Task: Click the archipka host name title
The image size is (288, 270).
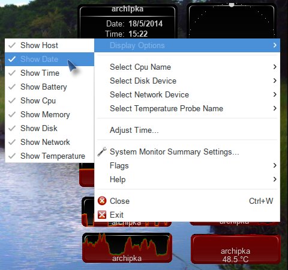Action: 127,9
